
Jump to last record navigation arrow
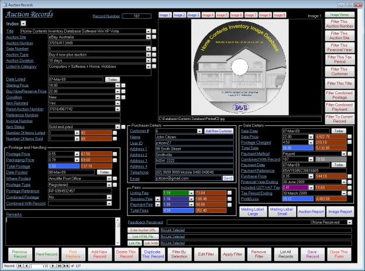point(60,266)
